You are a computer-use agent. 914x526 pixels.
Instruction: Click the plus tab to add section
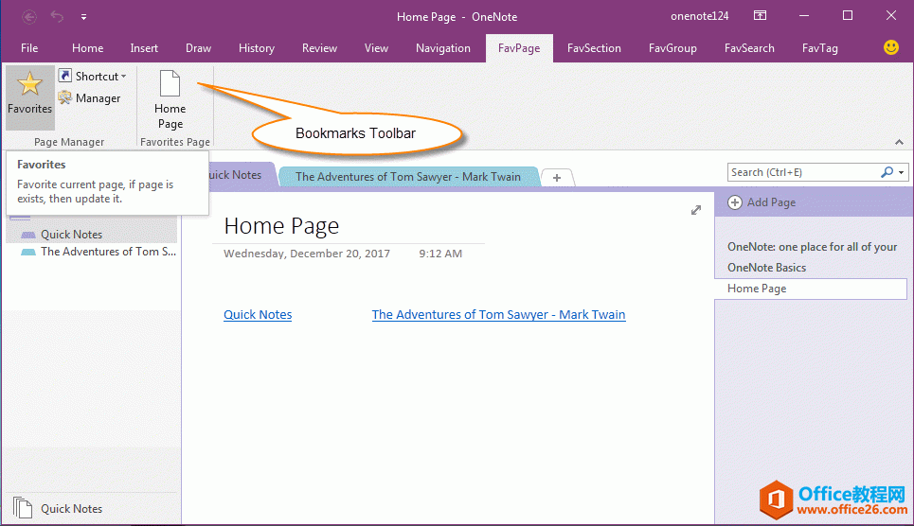coord(557,178)
